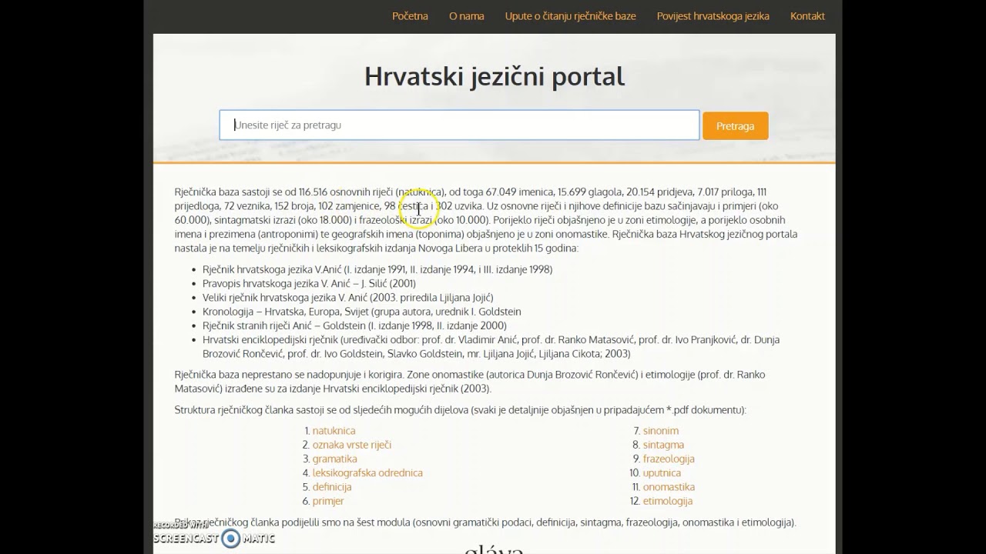The image size is (986, 554).
Task: Open the Početna navigation link
Action: tap(410, 16)
